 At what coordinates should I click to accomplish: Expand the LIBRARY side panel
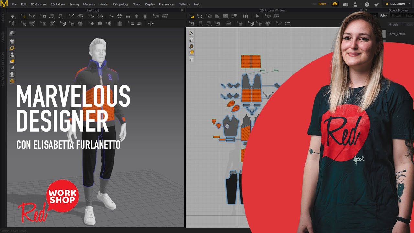pos(3,18)
